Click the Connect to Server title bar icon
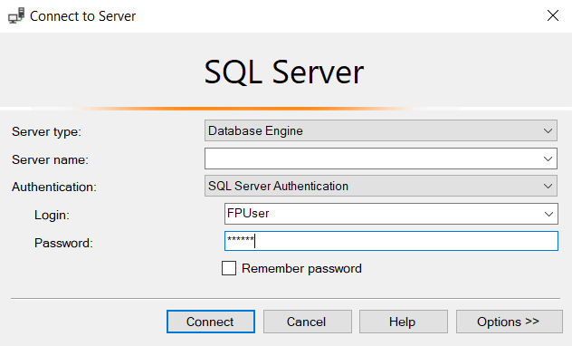Screen dimensions: 572x346 tap(16, 15)
